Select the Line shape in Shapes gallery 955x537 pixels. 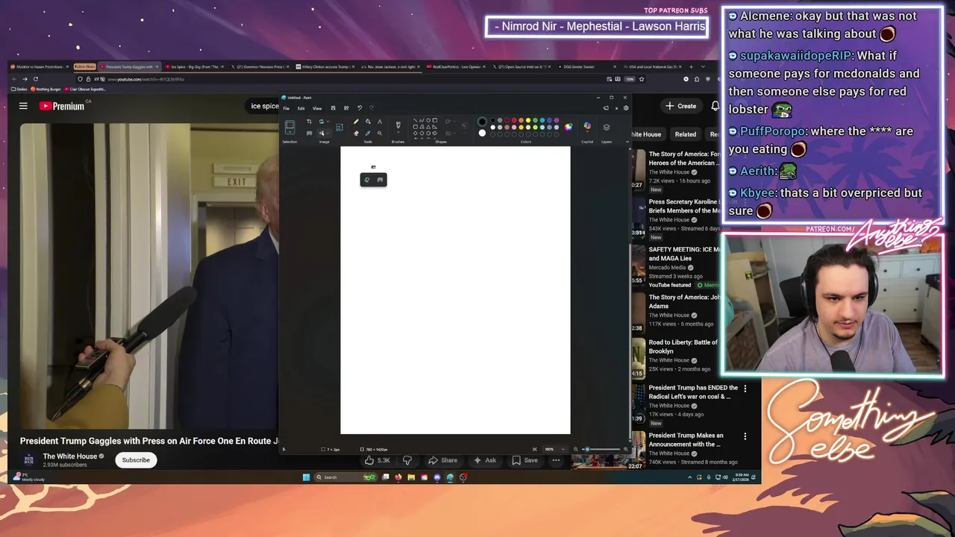click(415, 120)
